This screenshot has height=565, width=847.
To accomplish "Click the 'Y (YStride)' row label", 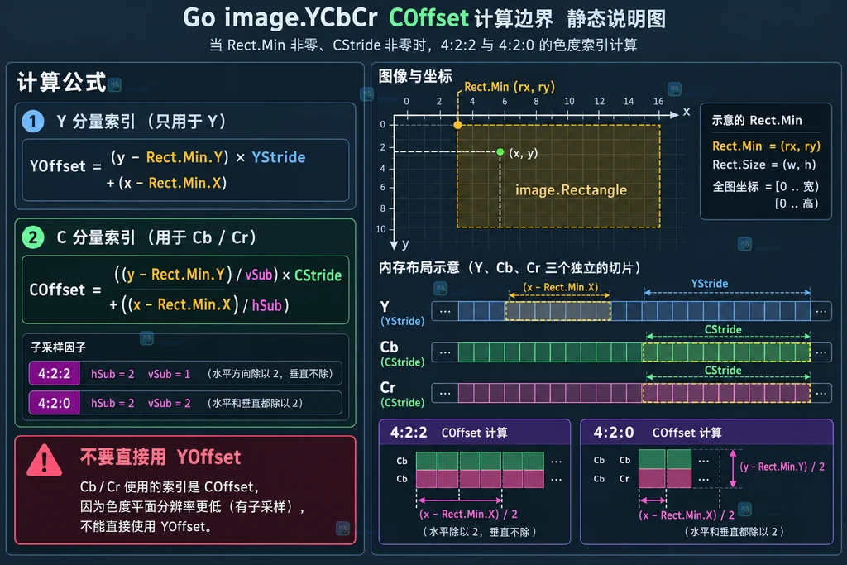I will (x=402, y=314).
